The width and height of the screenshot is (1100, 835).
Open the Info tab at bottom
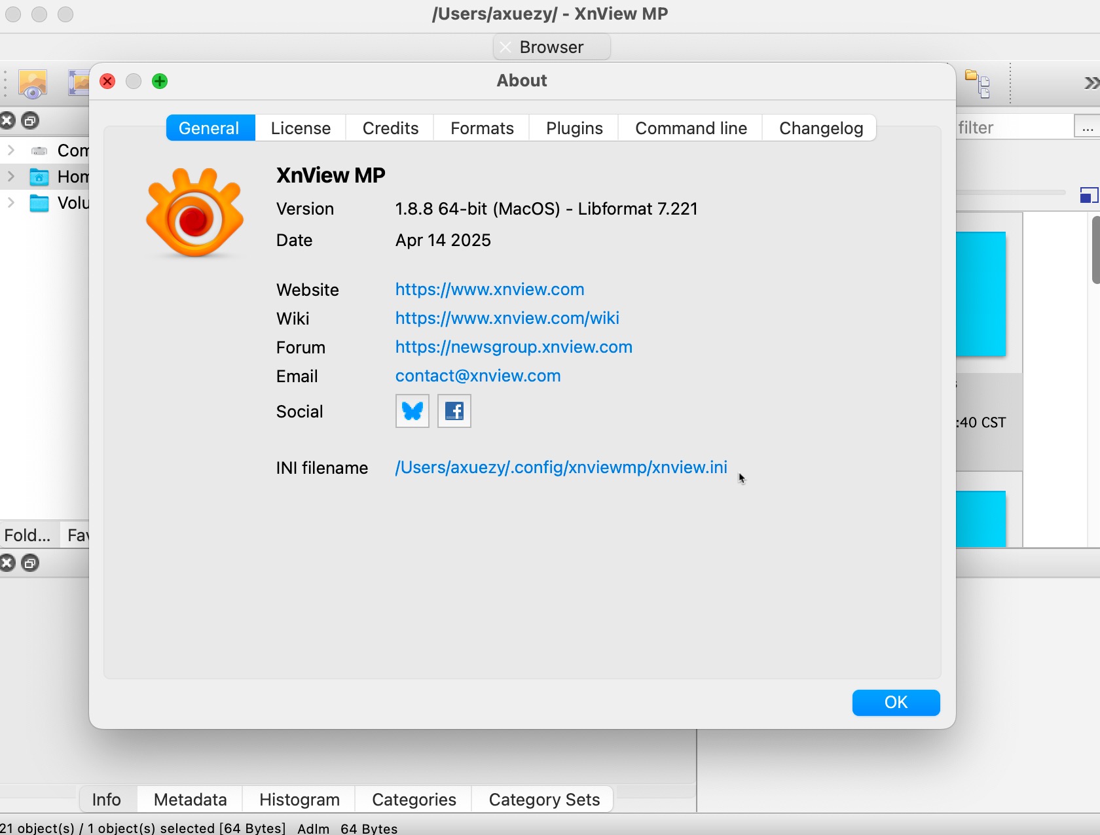(107, 800)
